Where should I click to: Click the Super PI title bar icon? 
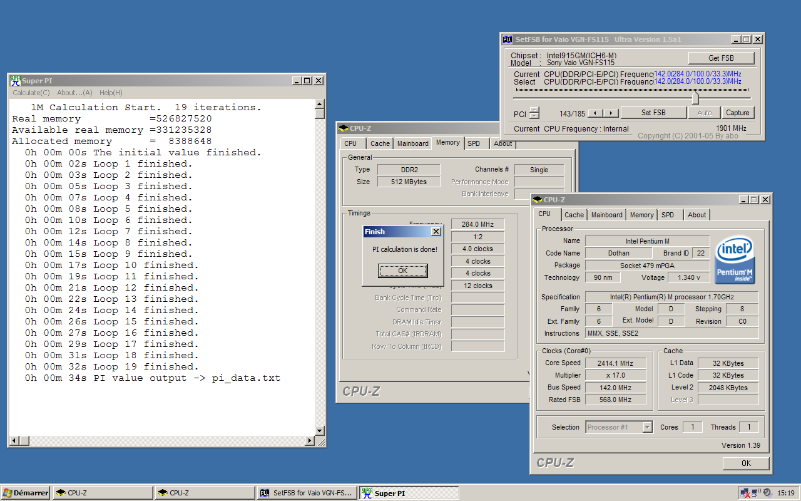point(15,80)
